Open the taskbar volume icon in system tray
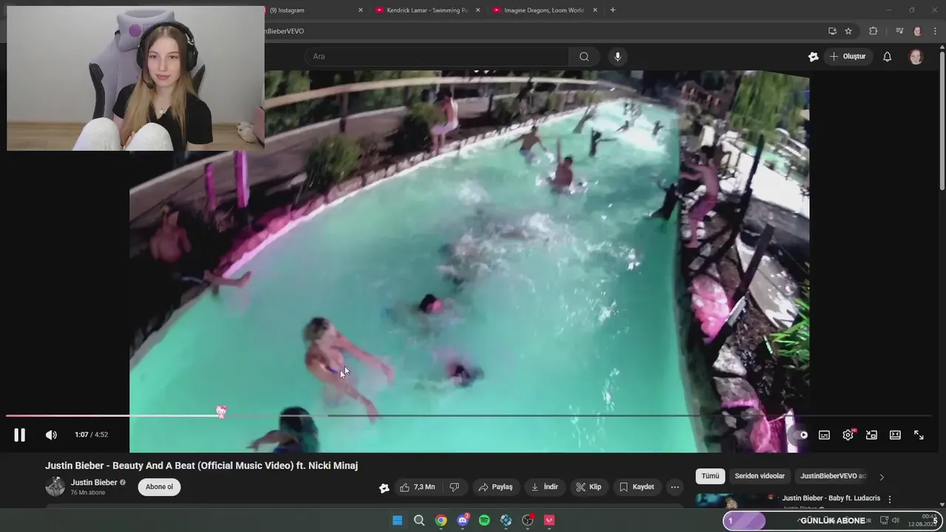The height and width of the screenshot is (532, 946). pos(895,520)
